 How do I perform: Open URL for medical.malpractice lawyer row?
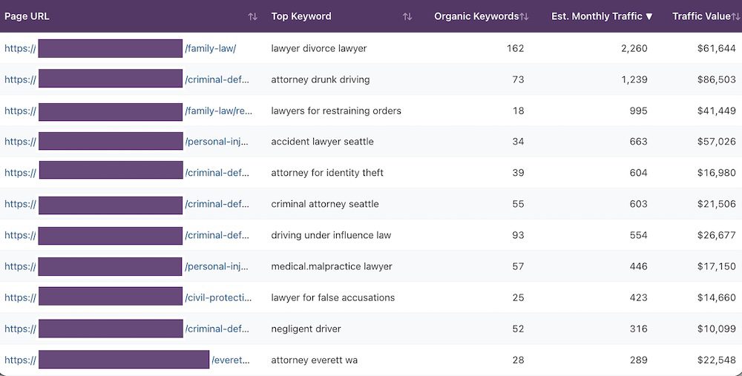click(x=218, y=266)
